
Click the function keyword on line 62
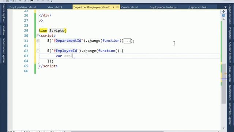click(106, 51)
